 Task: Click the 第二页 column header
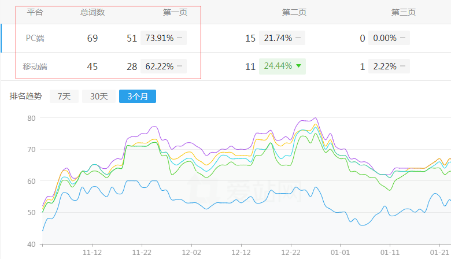coord(294,12)
